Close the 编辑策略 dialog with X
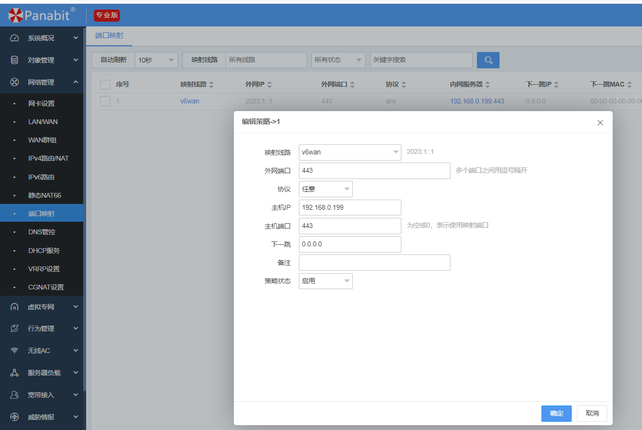Image resolution: width=642 pixels, height=430 pixels. [600, 123]
